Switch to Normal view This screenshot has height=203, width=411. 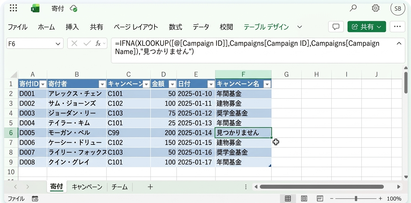(288, 198)
